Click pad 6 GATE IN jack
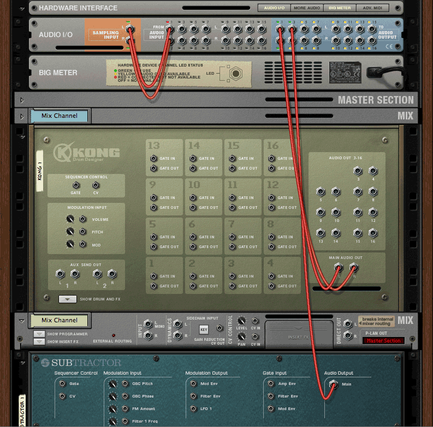The height and width of the screenshot is (427, 433). (193, 237)
